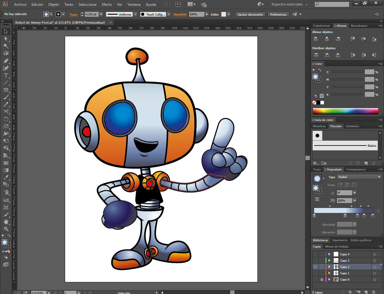The height and width of the screenshot is (294, 384).
Task: Open Aspectos esenciales workspace dropdown
Action: [289, 4]
